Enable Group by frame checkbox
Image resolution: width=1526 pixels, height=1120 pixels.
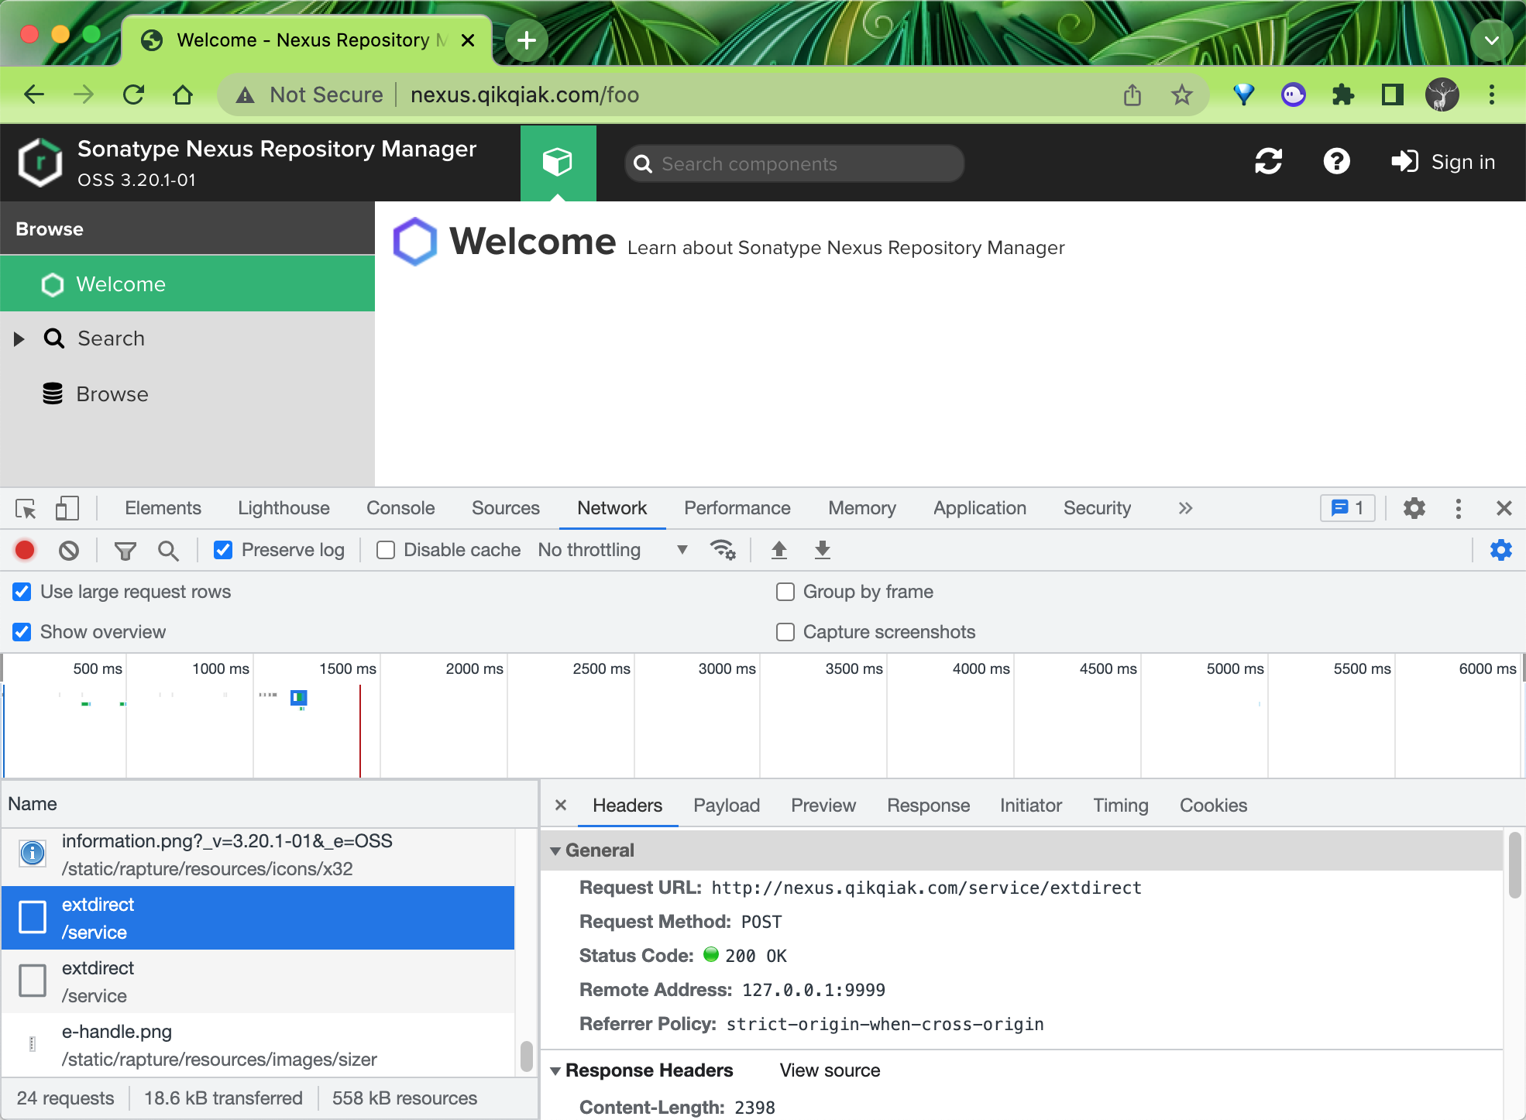tap(785, 592)
